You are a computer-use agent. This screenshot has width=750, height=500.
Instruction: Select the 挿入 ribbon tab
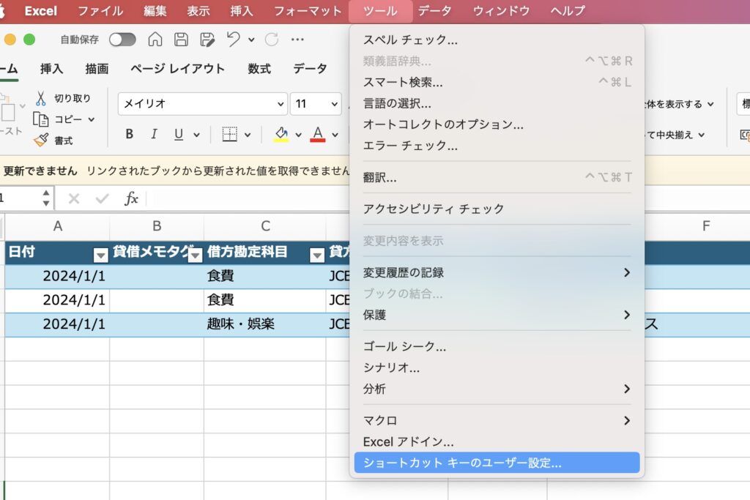pos(52,69)
